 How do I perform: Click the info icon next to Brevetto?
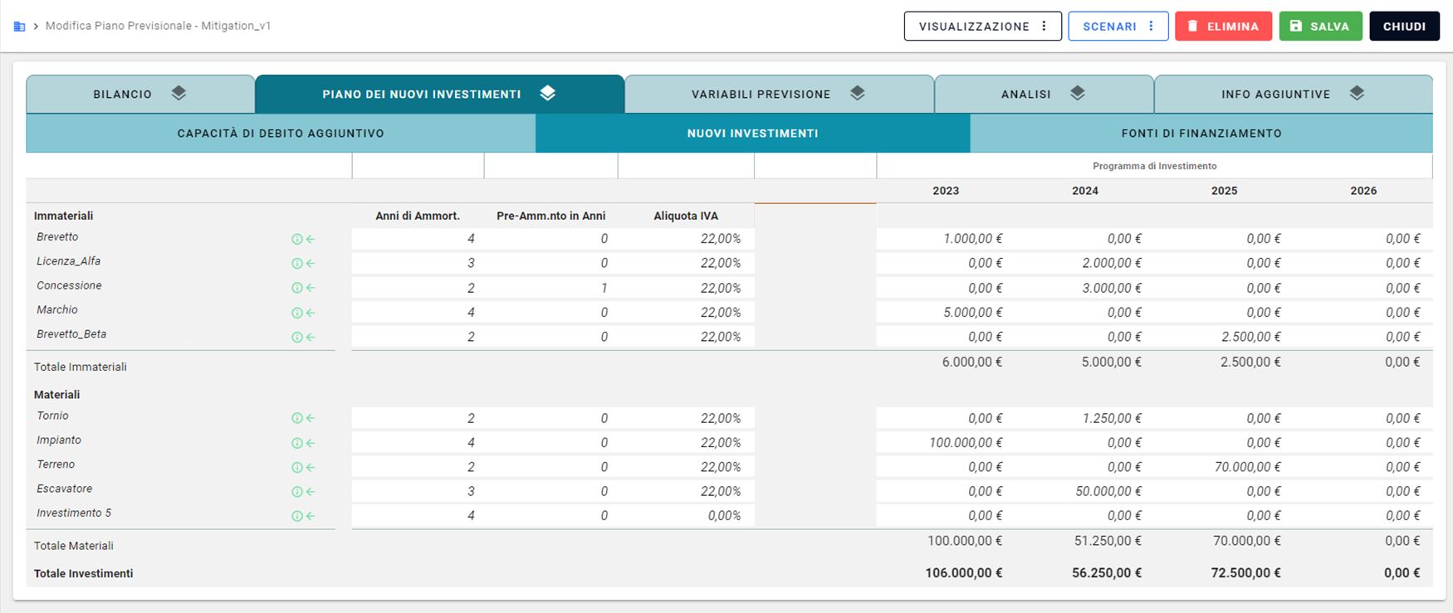(296, 239)
